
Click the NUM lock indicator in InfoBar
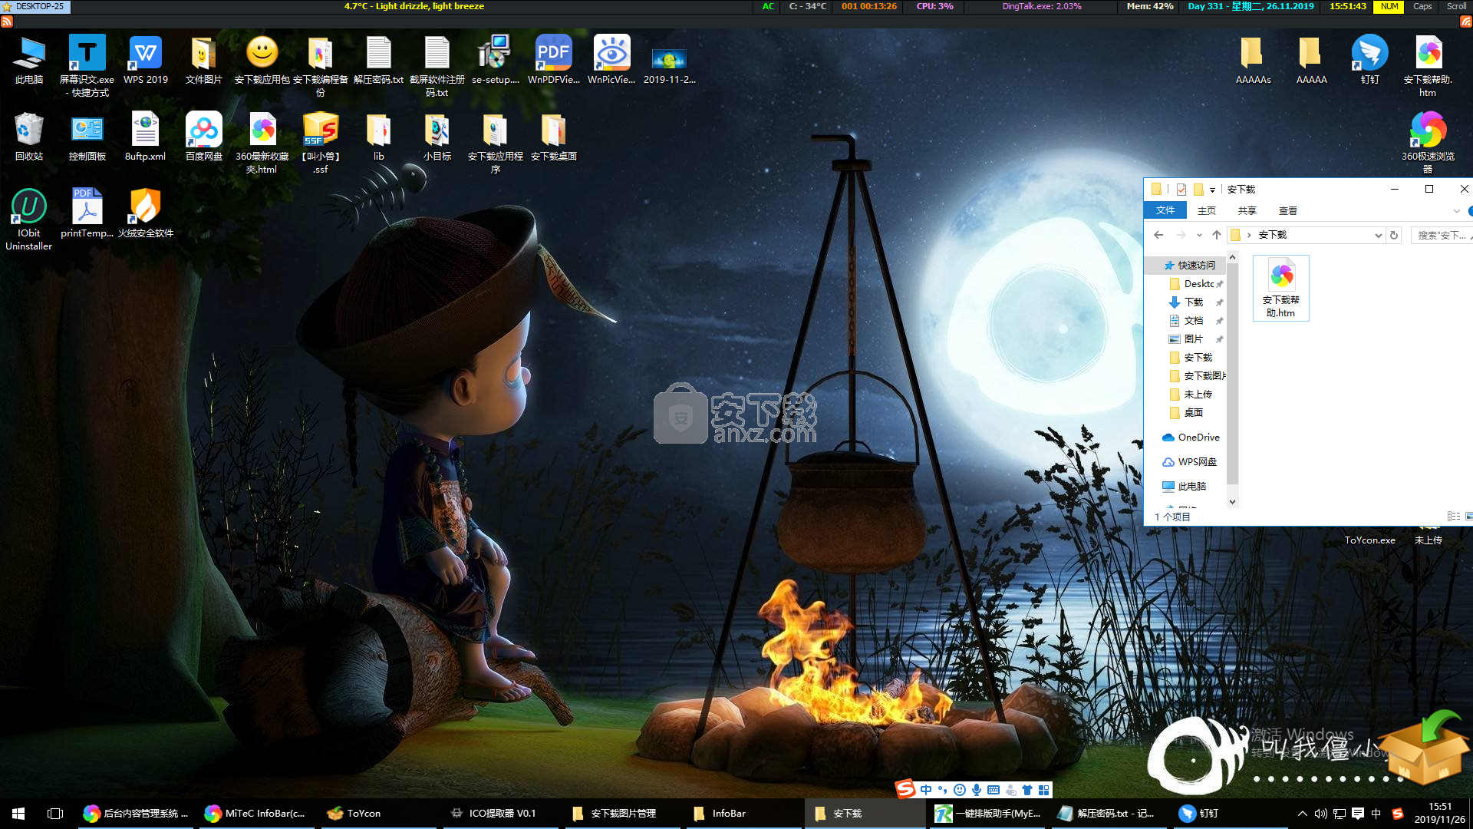point(1389,6)
